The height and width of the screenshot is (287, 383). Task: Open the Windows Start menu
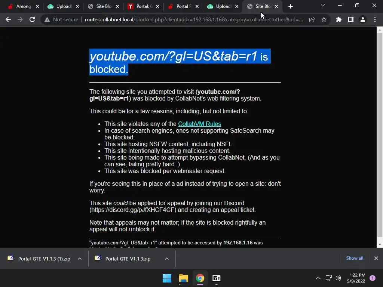click(167, 278)
